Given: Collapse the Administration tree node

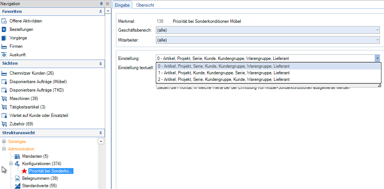Looking at the screenshot, I should click(x=4, y=149).
